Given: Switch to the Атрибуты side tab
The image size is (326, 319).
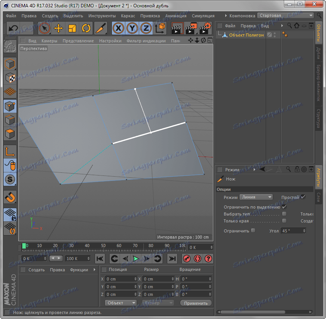Looking at the screenshot, I should [318, 177].
